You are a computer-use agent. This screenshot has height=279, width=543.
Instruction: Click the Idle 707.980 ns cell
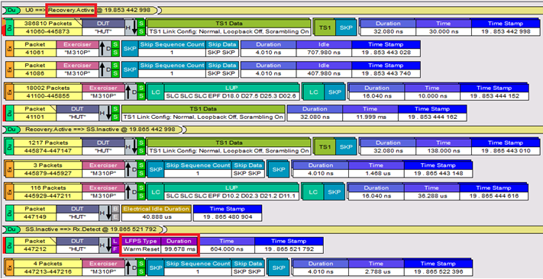324,53
